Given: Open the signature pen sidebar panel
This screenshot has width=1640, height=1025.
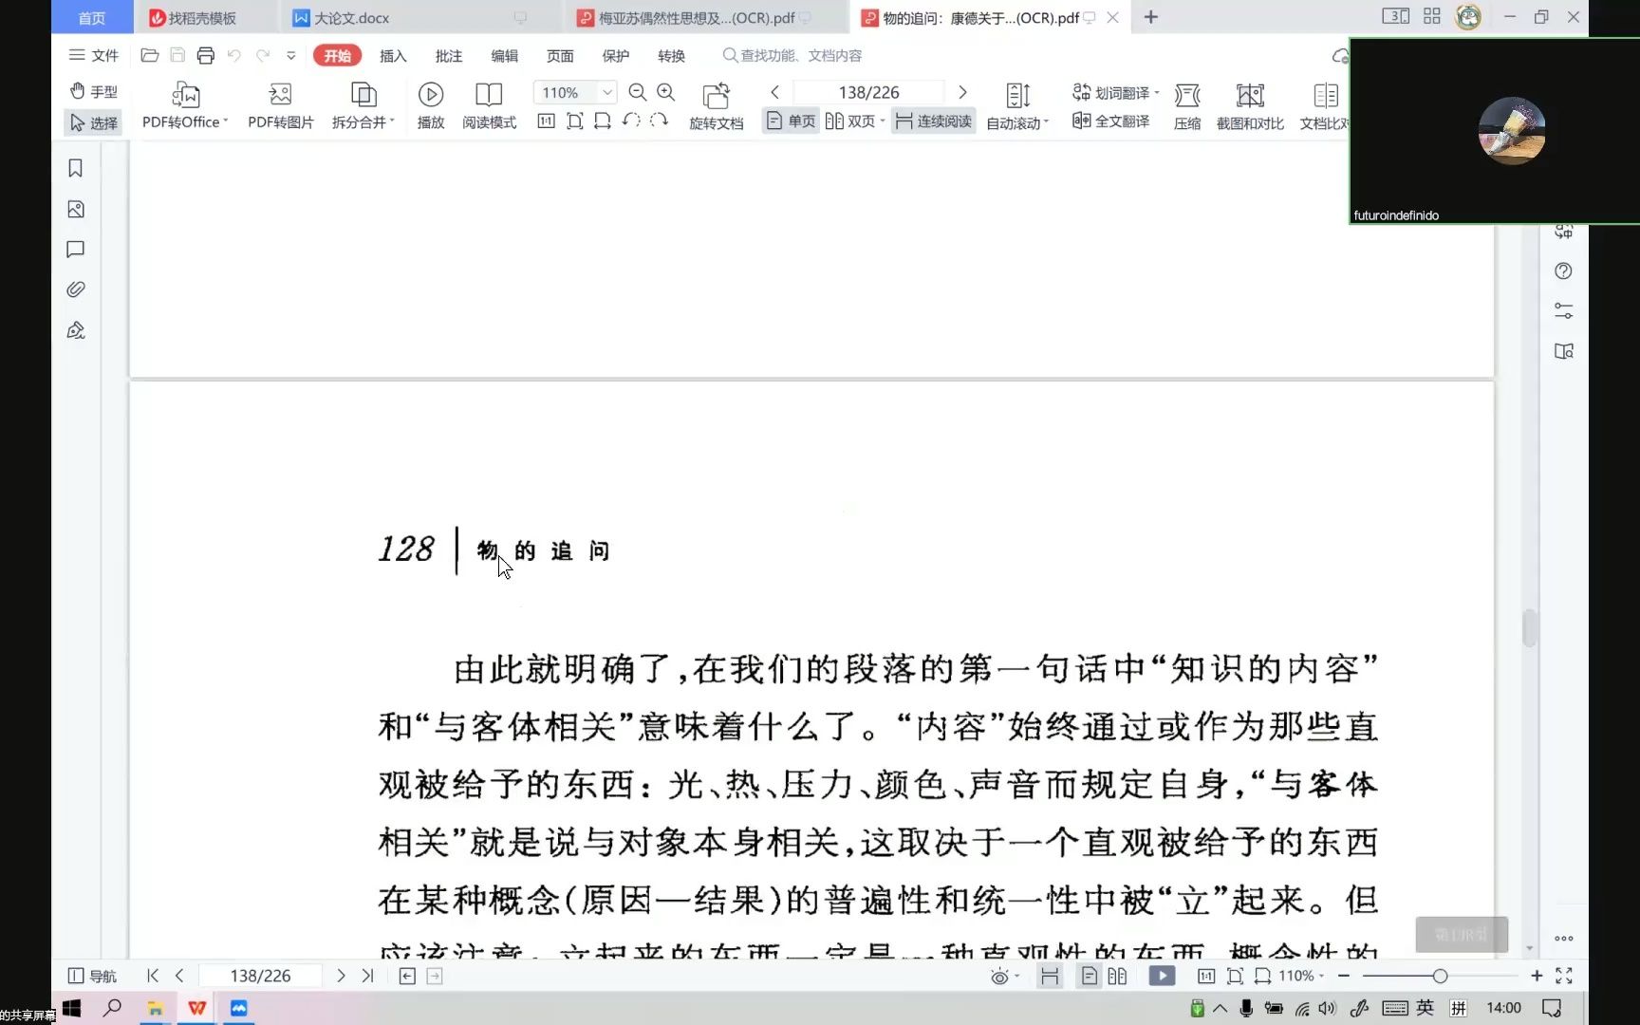Looking at the screenshot, I should click(x=76, y=330).
